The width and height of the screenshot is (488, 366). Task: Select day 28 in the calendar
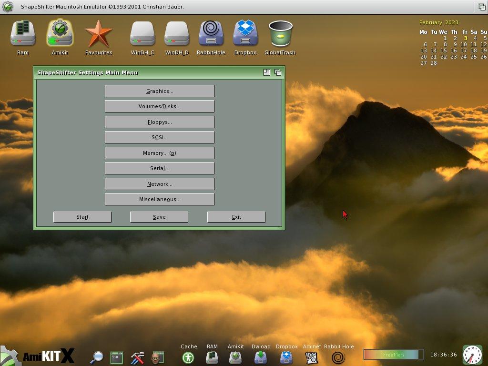click(434, 63)
